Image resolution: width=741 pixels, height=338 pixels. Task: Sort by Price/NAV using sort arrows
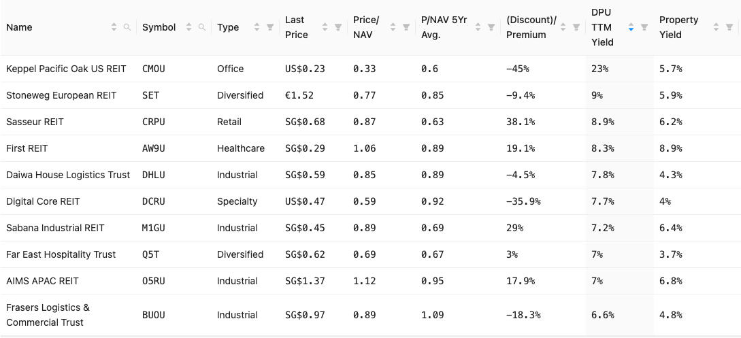pyautogui.click(x=393, y=27)
